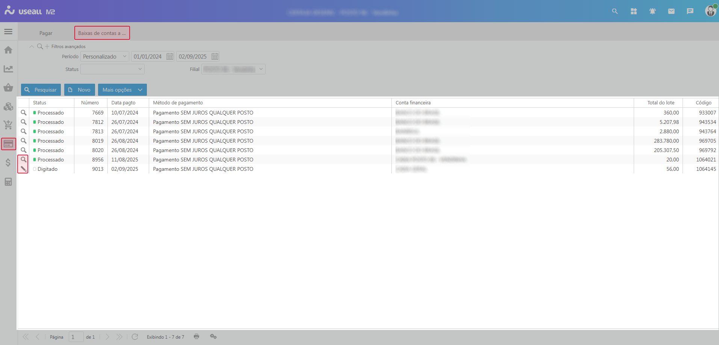
Task: Expand the Período dropdown
Action: coord(124,57)
